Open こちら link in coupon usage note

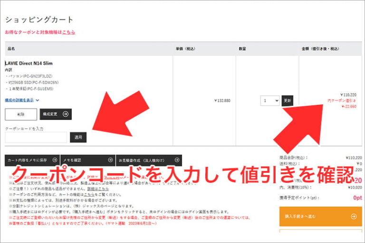pyautogui.click(x=89, y=195)
